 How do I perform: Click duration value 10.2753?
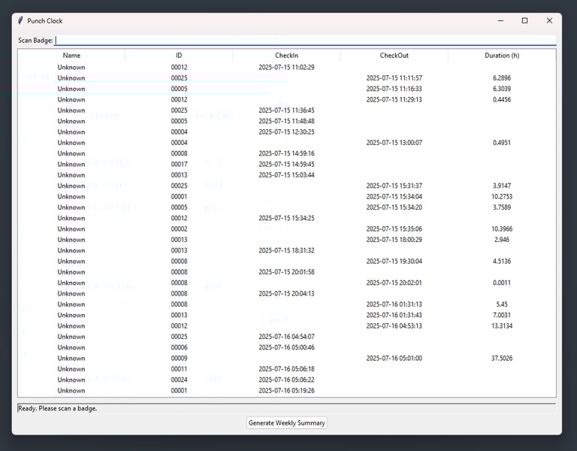(x=502, y=197)
